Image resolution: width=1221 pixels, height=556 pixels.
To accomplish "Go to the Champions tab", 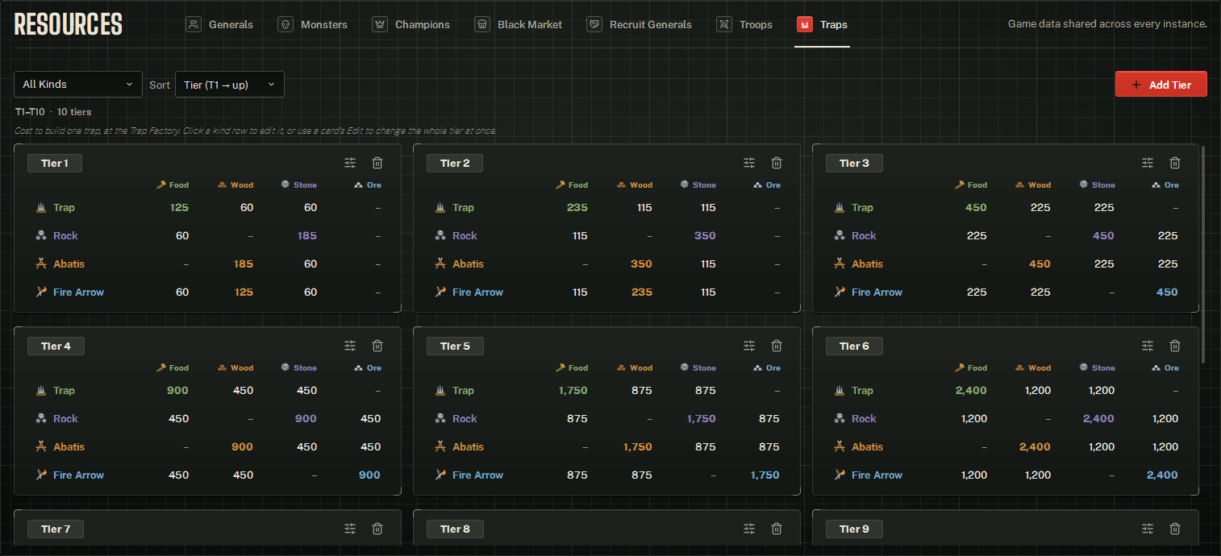I will [410, 25].
